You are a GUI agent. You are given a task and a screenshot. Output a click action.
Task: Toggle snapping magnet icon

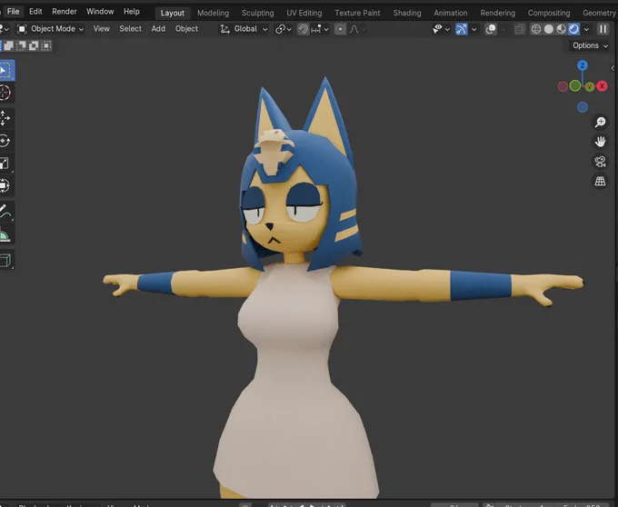pyautogui.click(x=303, y=29)
